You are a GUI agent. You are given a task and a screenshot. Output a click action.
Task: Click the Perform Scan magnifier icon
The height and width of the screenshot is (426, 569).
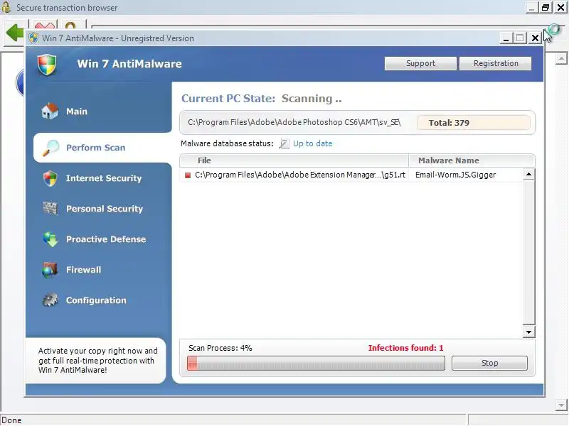tap(50, 148)
